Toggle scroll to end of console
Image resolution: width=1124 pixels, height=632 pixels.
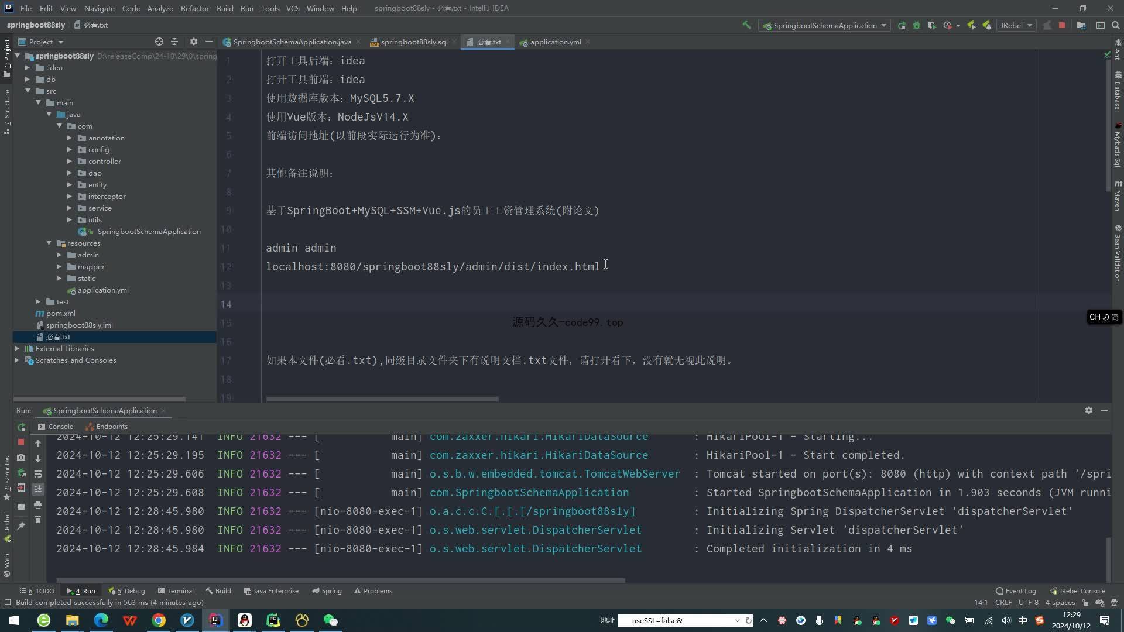(x=38, y=489)
